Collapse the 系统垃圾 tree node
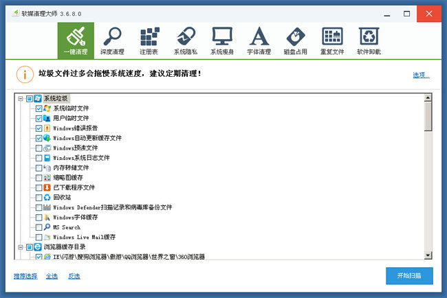 pyautogui.click(x=20, y=99)
